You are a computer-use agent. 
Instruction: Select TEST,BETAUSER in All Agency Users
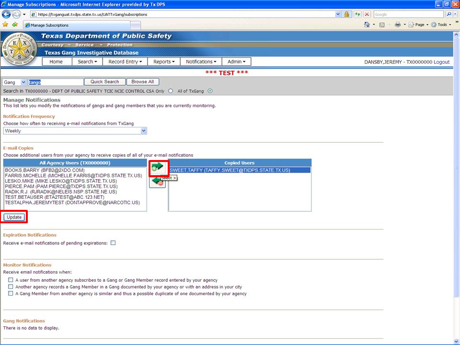click(x=75, y=197)
